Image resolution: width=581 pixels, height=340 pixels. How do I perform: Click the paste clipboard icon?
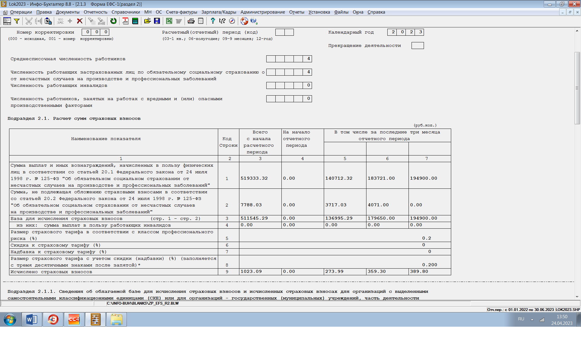pos(48,21)
